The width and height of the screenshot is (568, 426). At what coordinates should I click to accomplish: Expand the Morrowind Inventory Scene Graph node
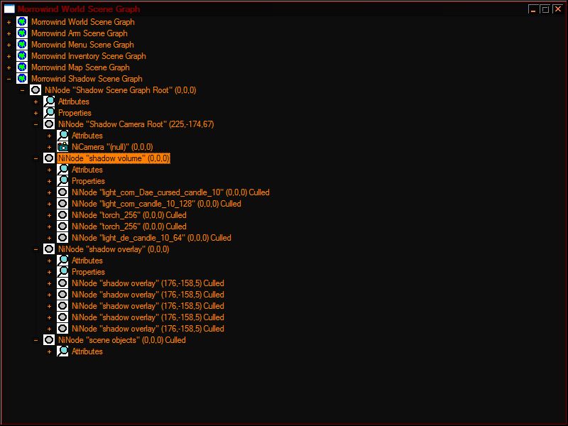[x=9, y=56]
